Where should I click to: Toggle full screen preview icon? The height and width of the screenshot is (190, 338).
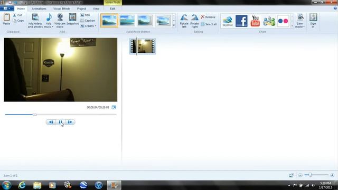coord(114,107)
